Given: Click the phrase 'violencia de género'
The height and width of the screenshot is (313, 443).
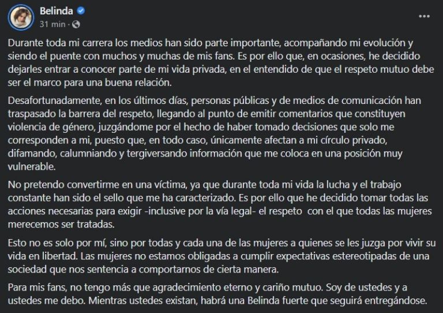Looking at the screenshot, I should [x=51, y=127].
